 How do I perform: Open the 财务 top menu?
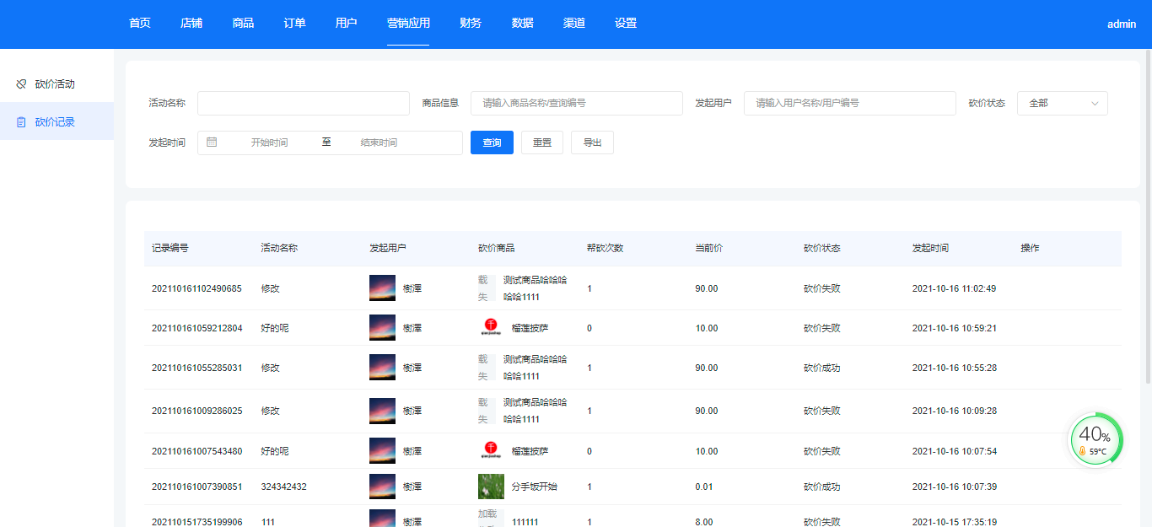tap(471, 24)
